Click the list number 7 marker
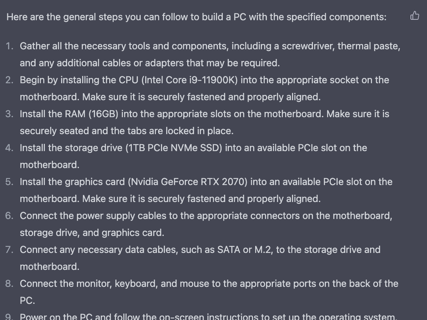 tap(10, 250)
